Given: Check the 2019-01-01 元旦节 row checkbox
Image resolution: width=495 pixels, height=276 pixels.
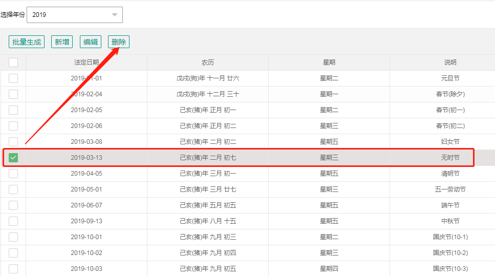Looking at the screenshot, I should pyautogui.click(x=13, y=78).
